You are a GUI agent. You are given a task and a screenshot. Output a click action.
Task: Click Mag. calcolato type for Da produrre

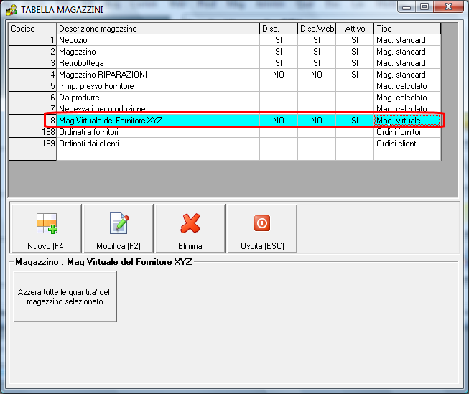coord(407,98)
